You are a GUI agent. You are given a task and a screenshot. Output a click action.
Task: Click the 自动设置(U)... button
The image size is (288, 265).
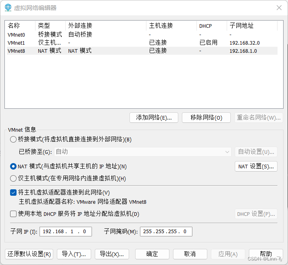[256, 152]
